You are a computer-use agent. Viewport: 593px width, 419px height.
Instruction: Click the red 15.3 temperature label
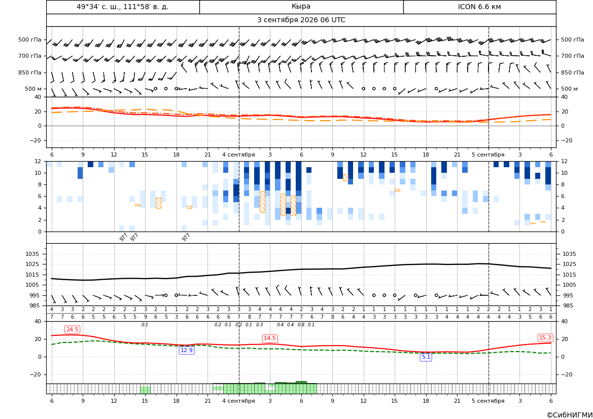click(x=545, y=337)
